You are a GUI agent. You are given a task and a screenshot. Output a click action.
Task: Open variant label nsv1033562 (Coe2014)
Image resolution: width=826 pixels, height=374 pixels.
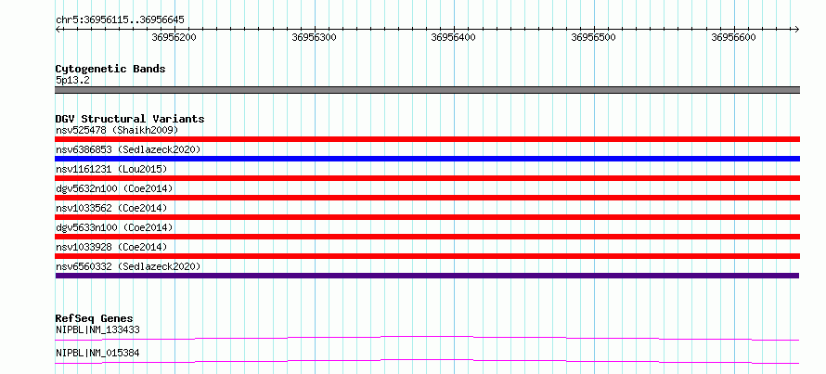tap(111, 208)
